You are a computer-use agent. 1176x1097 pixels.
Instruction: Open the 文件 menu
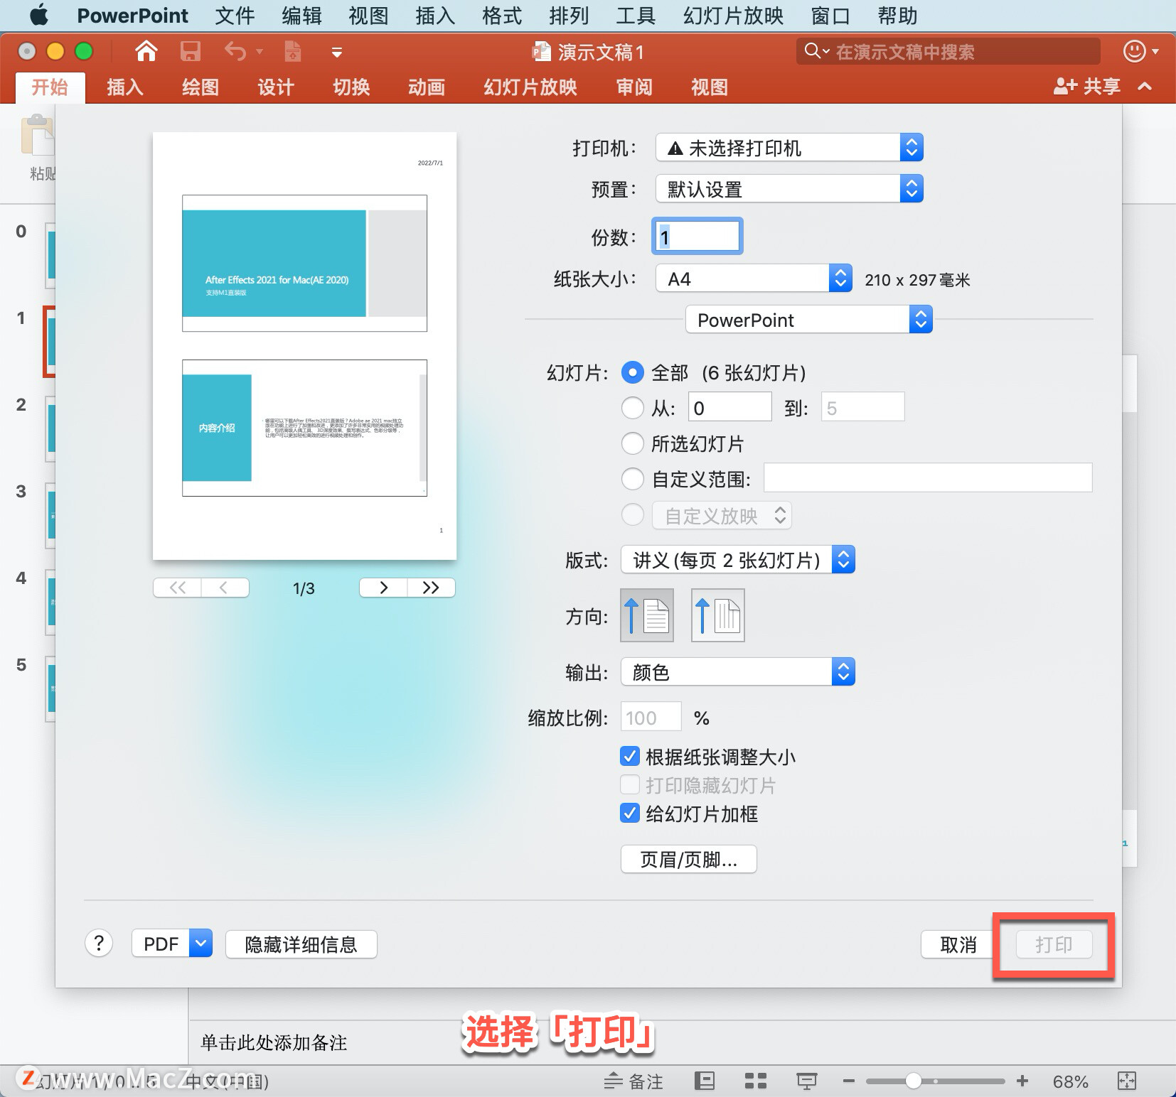(x=235, y=15)
